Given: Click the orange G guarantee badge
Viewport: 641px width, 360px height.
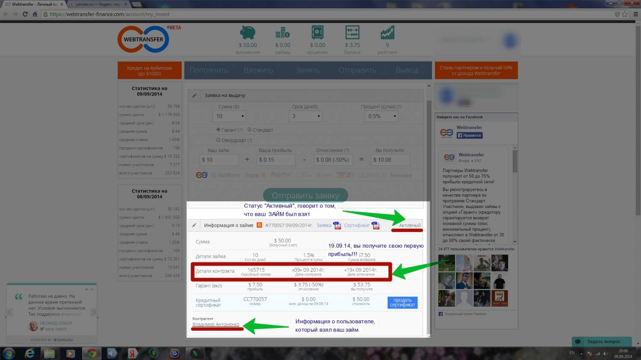Looking at the screenshot, I should coord(259,225).
